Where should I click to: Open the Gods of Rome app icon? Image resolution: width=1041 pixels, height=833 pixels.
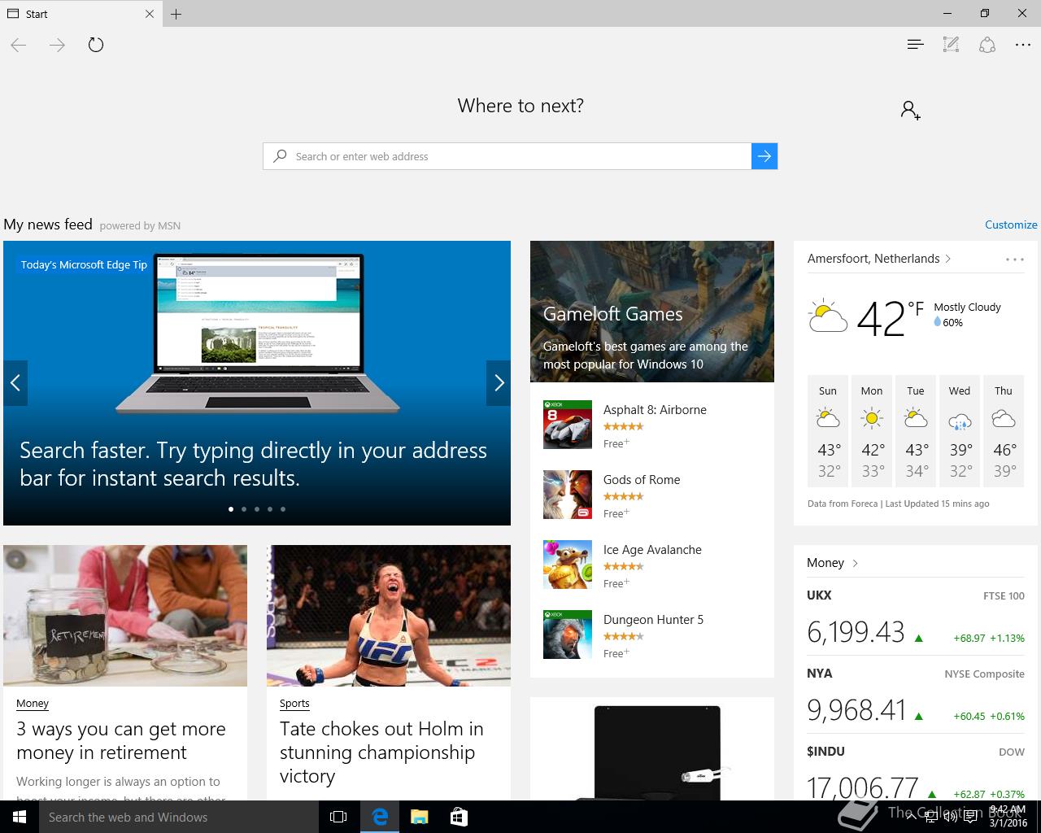tap(568, 495)
